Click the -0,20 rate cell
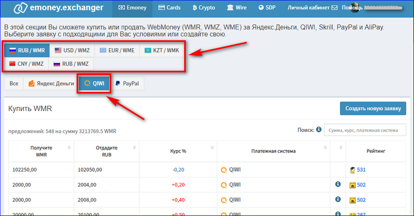The image size is (414, 216). tap(178, 169)
